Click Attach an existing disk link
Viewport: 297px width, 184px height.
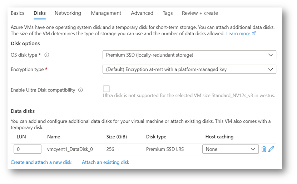(x=105, y=162)
